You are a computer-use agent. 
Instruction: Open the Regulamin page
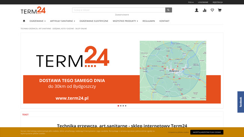coord(149,21)
